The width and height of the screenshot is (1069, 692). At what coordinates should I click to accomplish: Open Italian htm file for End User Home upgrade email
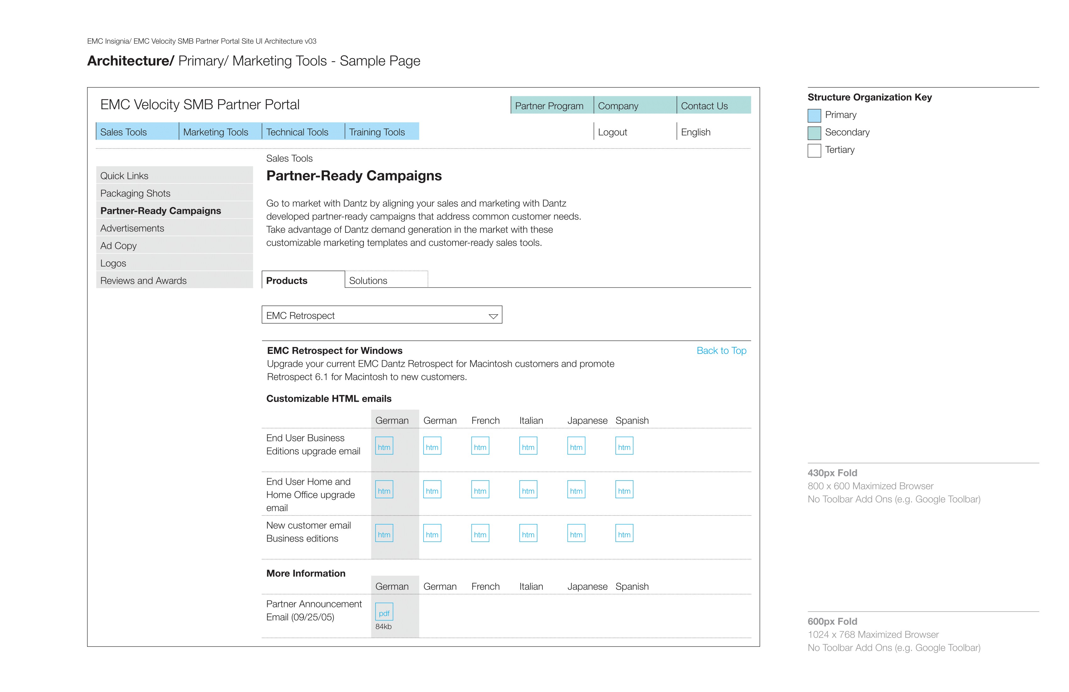click(528, 489)
